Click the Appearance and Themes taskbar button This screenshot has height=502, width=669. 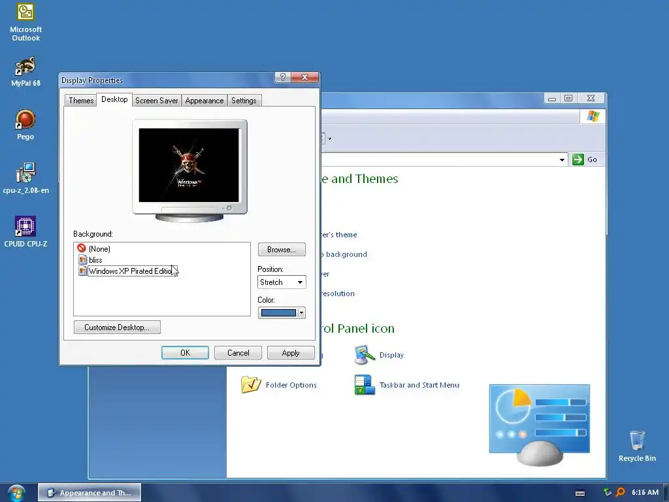[90, 493]
